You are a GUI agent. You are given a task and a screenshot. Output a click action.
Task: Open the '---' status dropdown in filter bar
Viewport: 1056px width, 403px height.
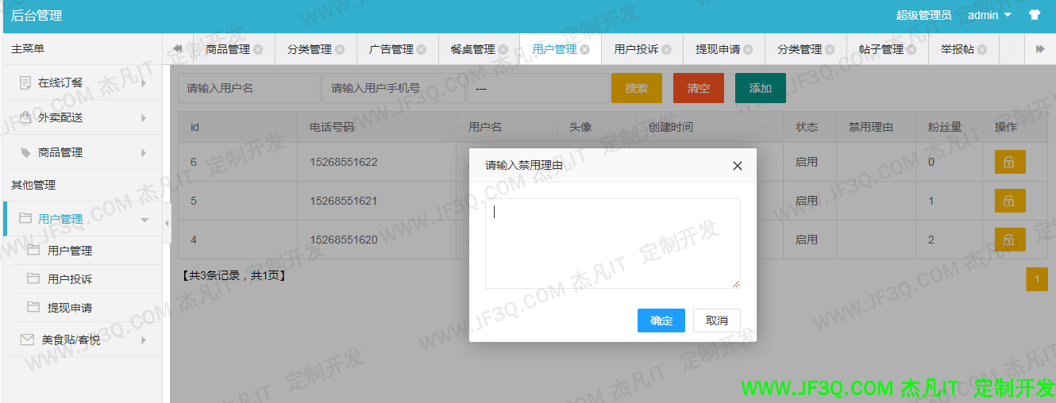click(x=538, y=88)
